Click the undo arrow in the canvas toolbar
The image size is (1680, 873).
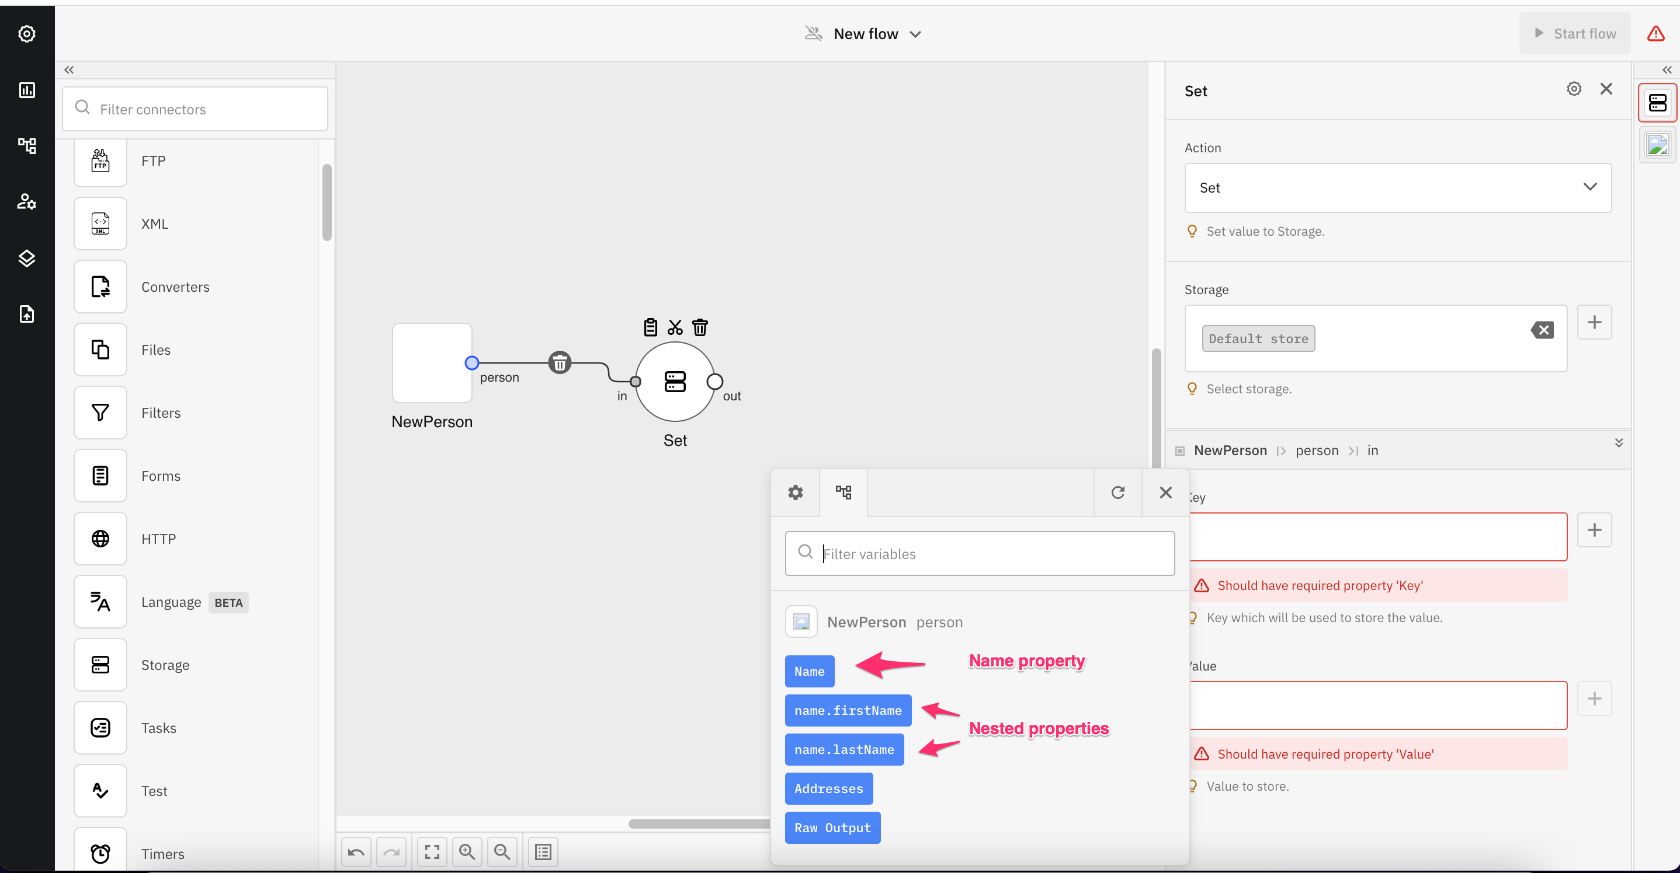tap(356, 852)
